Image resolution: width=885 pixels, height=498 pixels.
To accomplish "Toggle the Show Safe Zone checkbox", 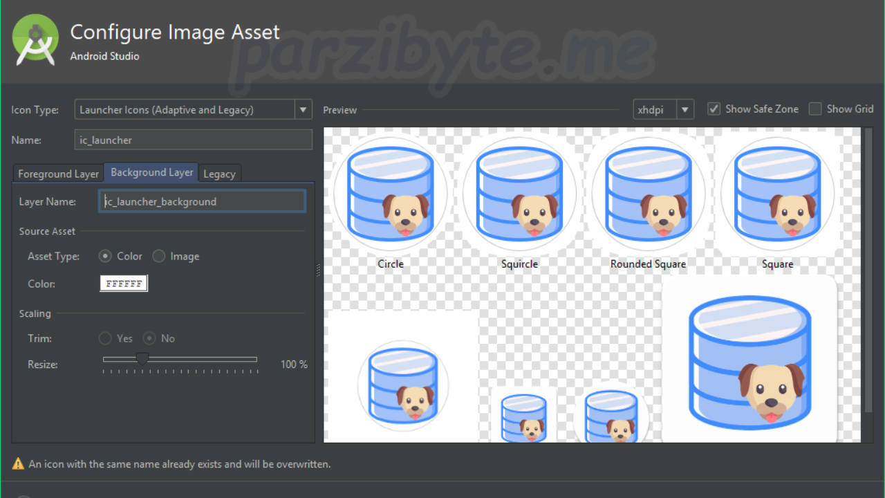I will click(714, 109).
